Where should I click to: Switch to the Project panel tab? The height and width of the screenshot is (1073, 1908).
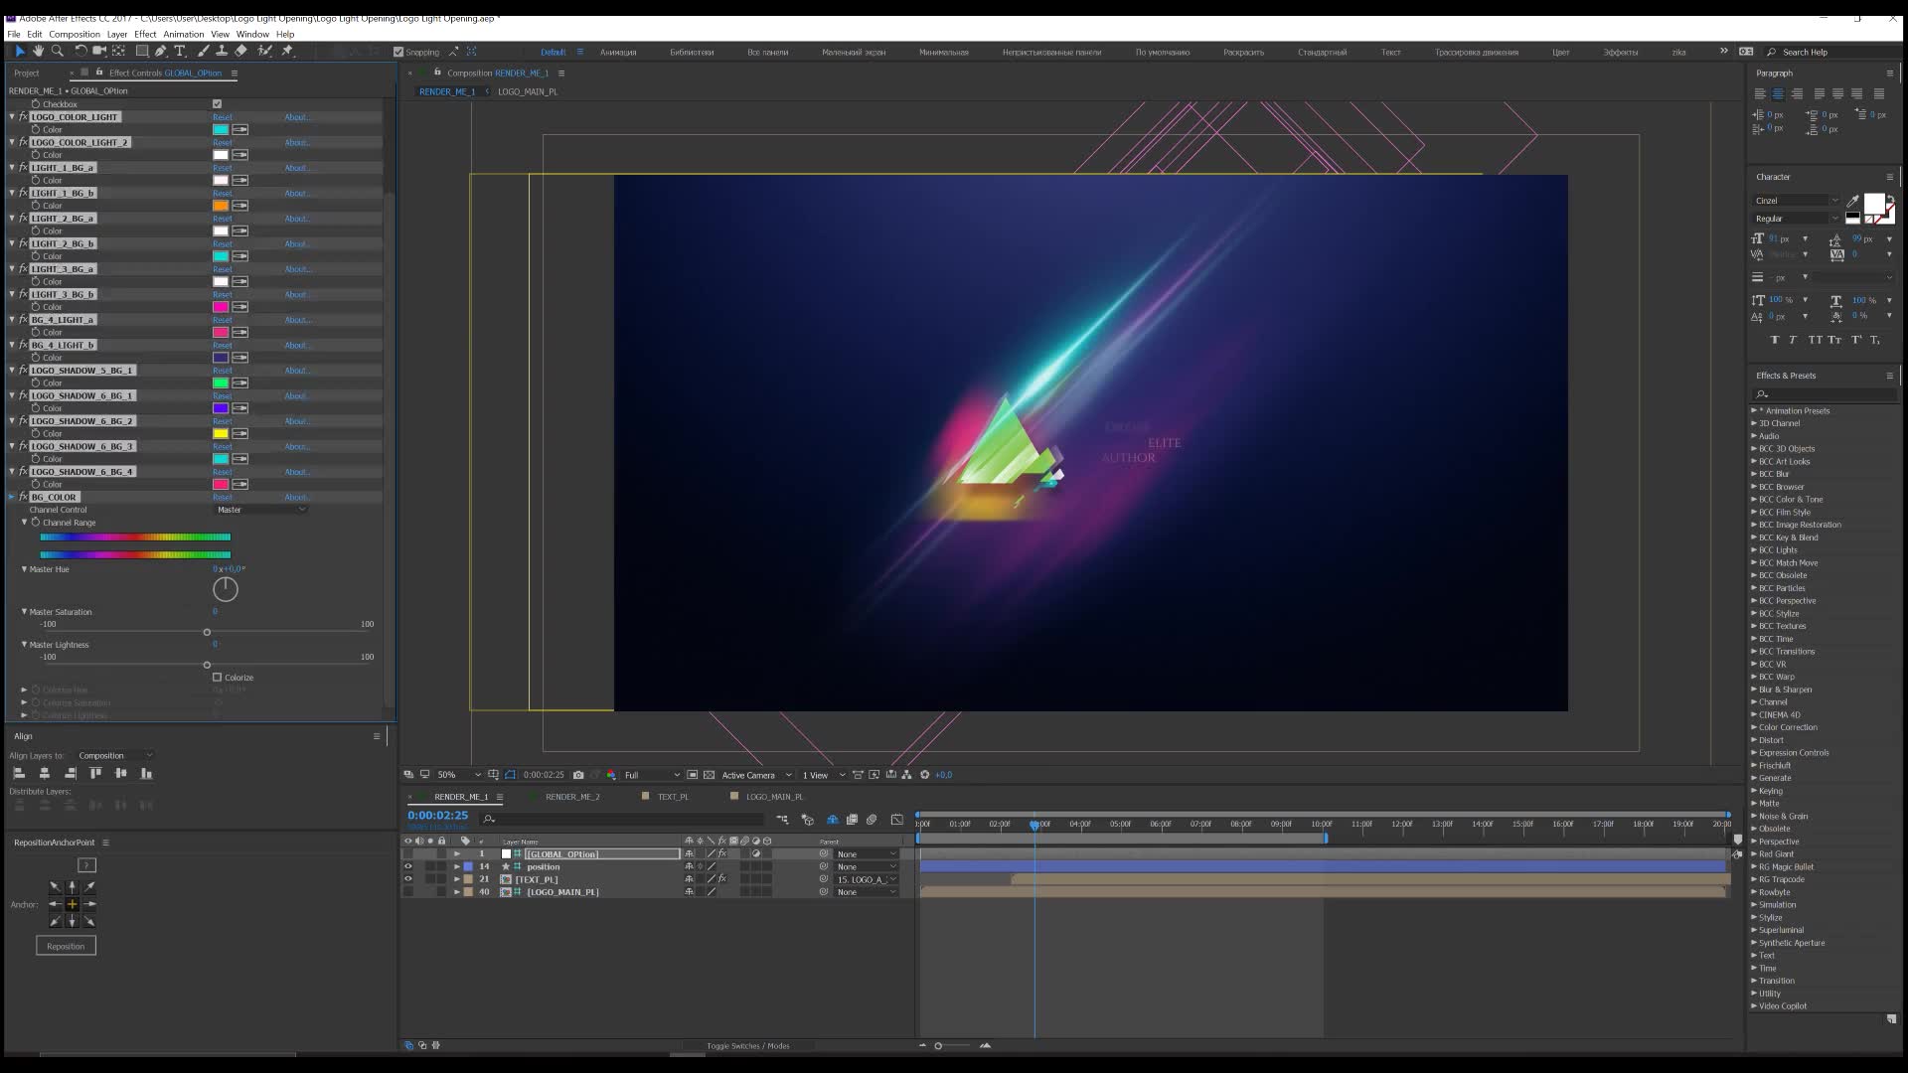pos(27,73)
